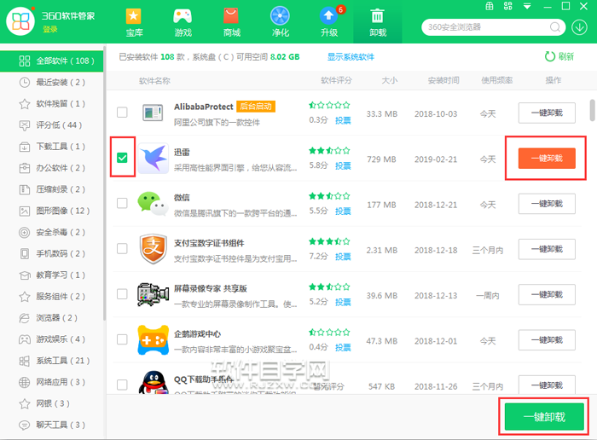This screenshot has width=597, height=440.
Task: Click 一键卸载 for 微信
Action: [x=547, y=204]
